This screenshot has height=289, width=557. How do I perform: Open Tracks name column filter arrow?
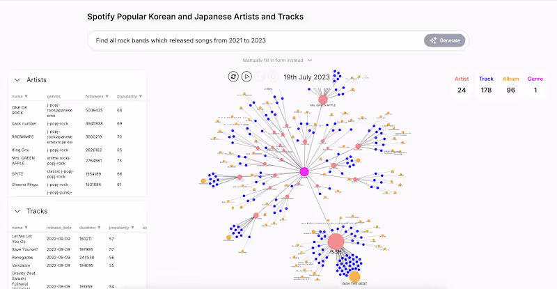coord(26,228)
